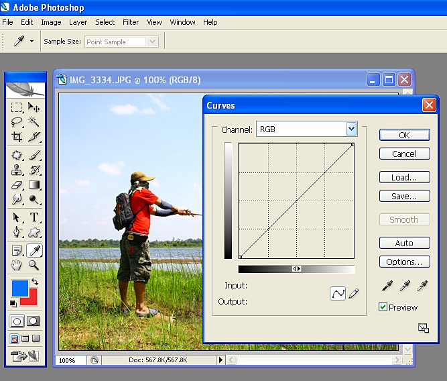Click the set black point eyedropper
Image resolution: width=447 pixels, height=381 pixels.
387,285
